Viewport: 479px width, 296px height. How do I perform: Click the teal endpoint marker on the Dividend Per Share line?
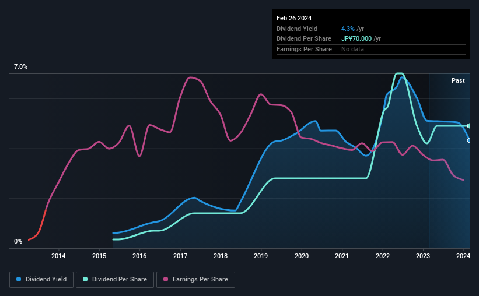[468, 126]
